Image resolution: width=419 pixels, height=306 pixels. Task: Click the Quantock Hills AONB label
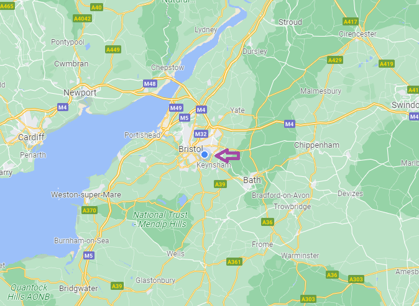tap(29, 292)
